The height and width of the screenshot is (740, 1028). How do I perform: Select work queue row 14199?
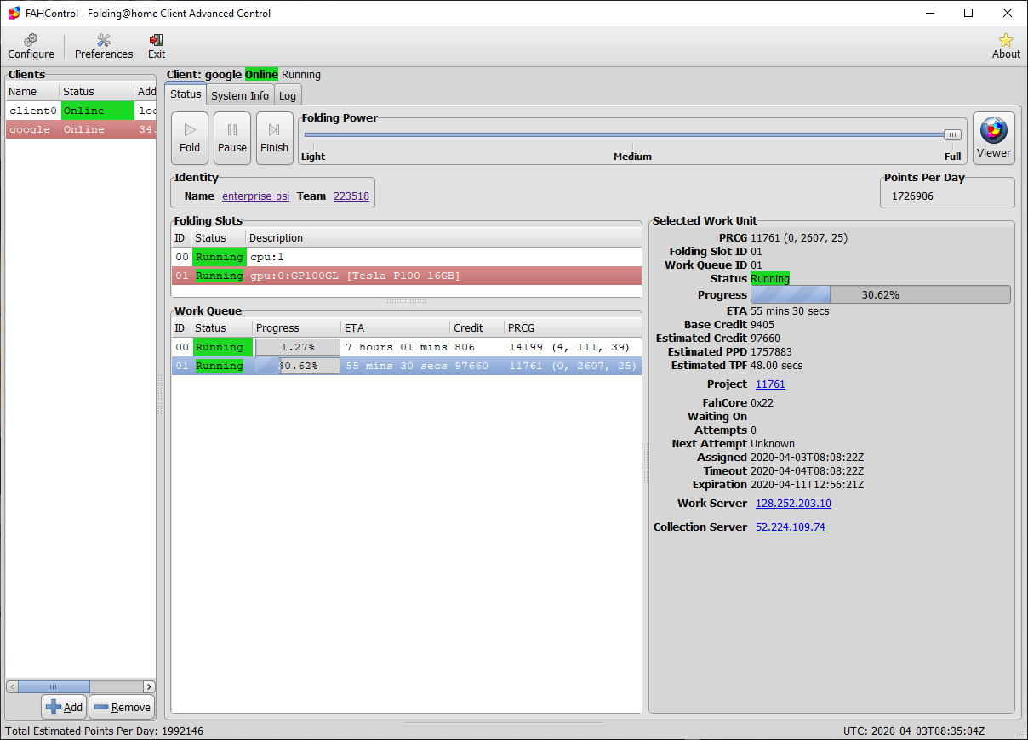[406, 347]
